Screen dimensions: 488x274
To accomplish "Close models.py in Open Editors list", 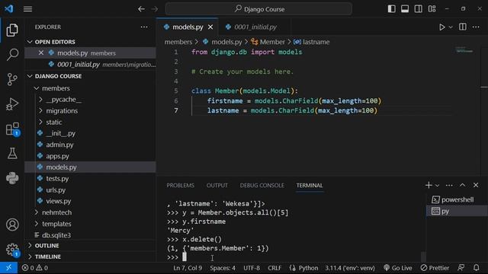I will 40,53.
